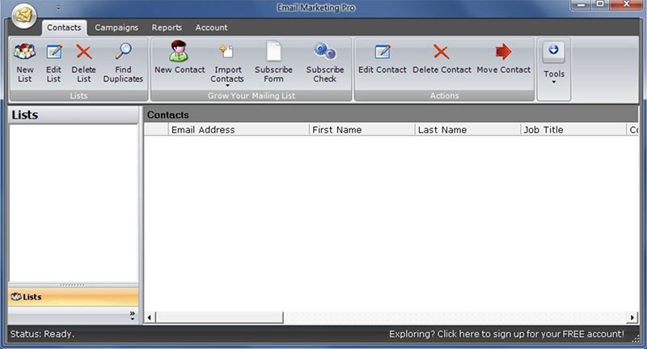Viewport: 647px width, 349px height.
Task: Run Find Duplicates
Action: coord(123,63)
